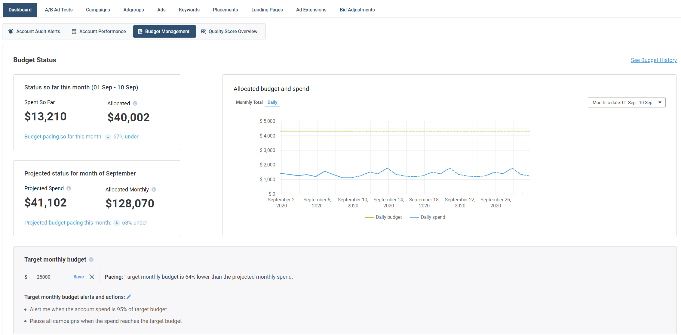Click info icon next to Allocated
This screenshot has width=681, height=335.
[135, 104]
